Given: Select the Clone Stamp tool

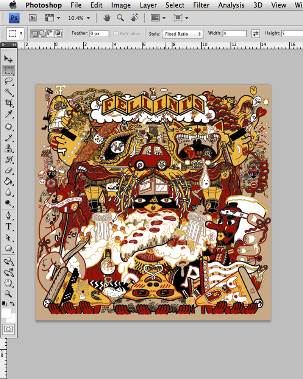Looking at the screenshot, I should click(x=8, y=149).
